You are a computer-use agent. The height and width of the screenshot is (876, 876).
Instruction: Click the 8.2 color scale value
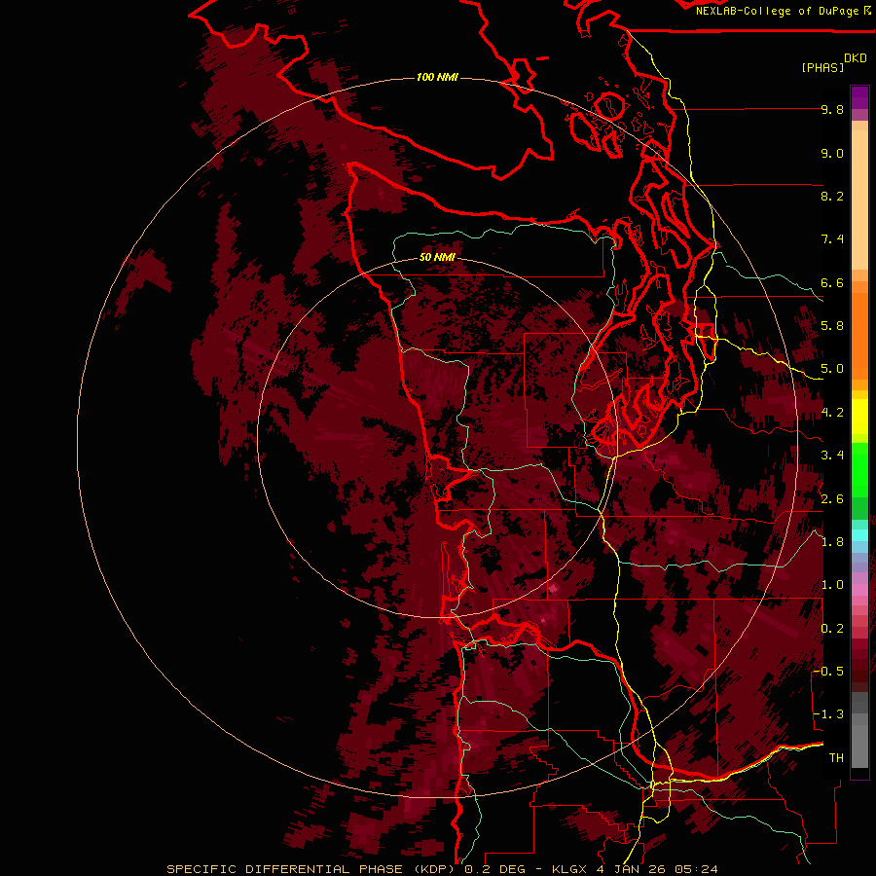(x=832, y=196)
